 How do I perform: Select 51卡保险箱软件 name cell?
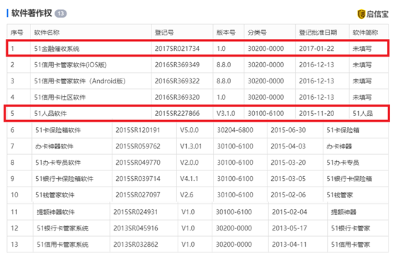click(x=58, y=130)
